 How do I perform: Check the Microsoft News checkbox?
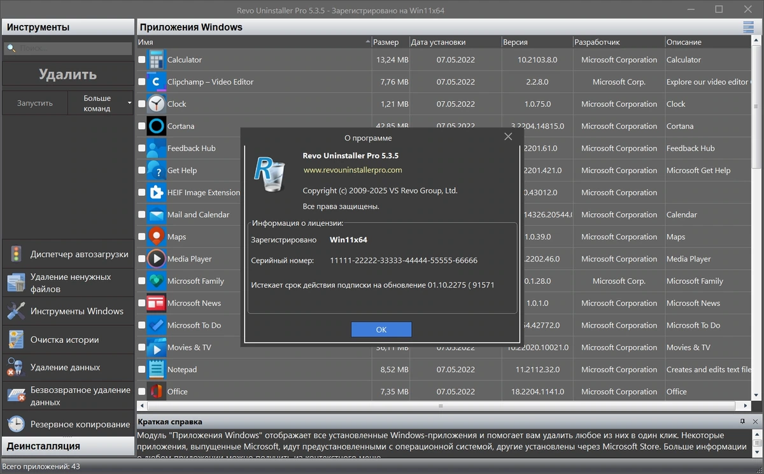click(142, 303)
